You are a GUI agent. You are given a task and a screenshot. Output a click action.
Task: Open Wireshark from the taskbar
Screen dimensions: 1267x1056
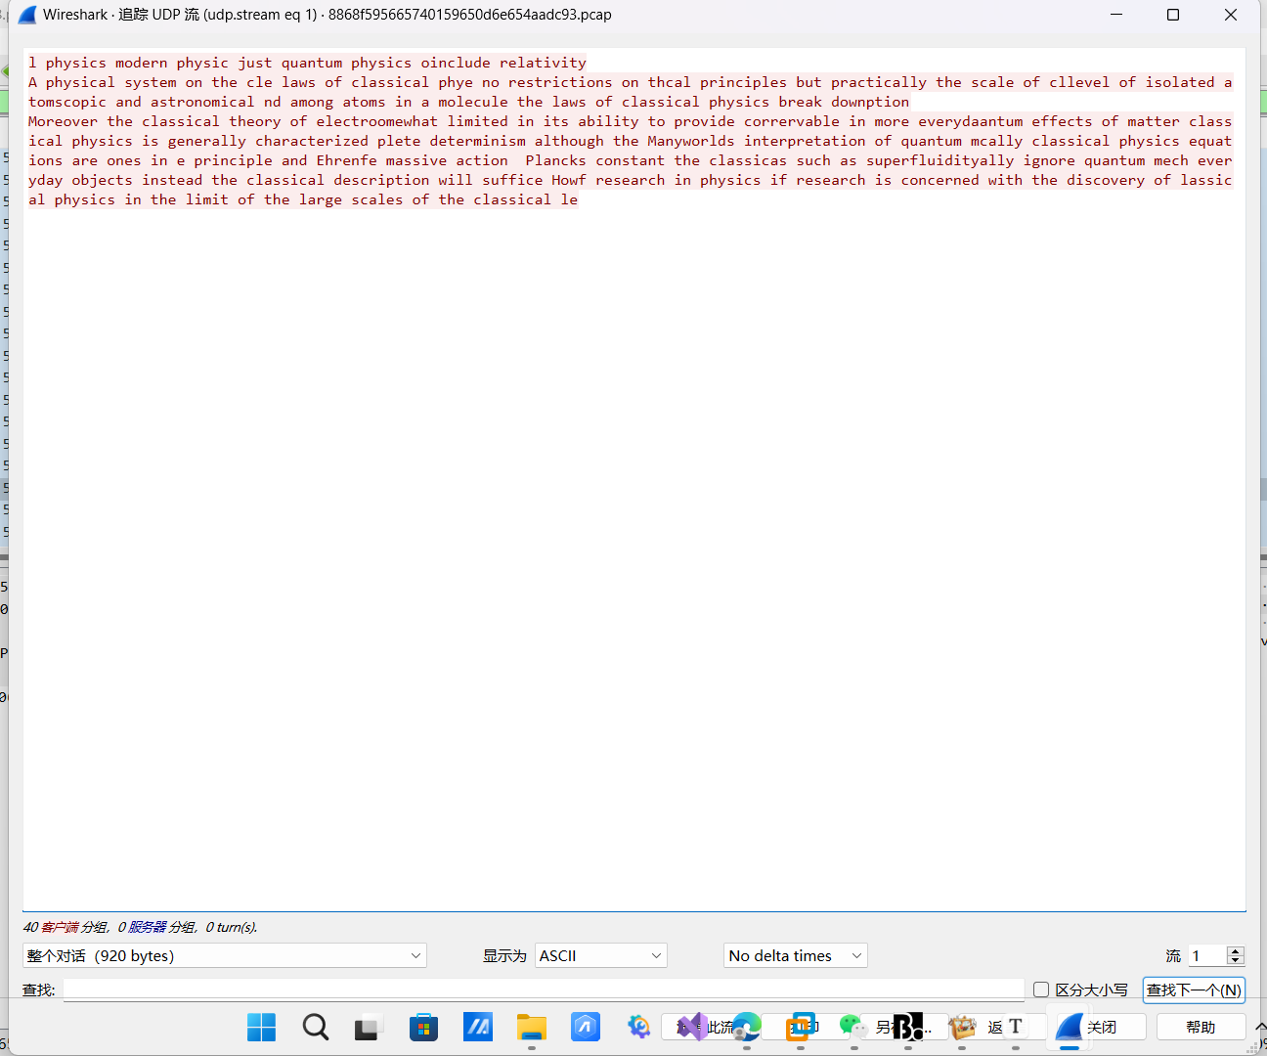(x=1069, y=1027)
